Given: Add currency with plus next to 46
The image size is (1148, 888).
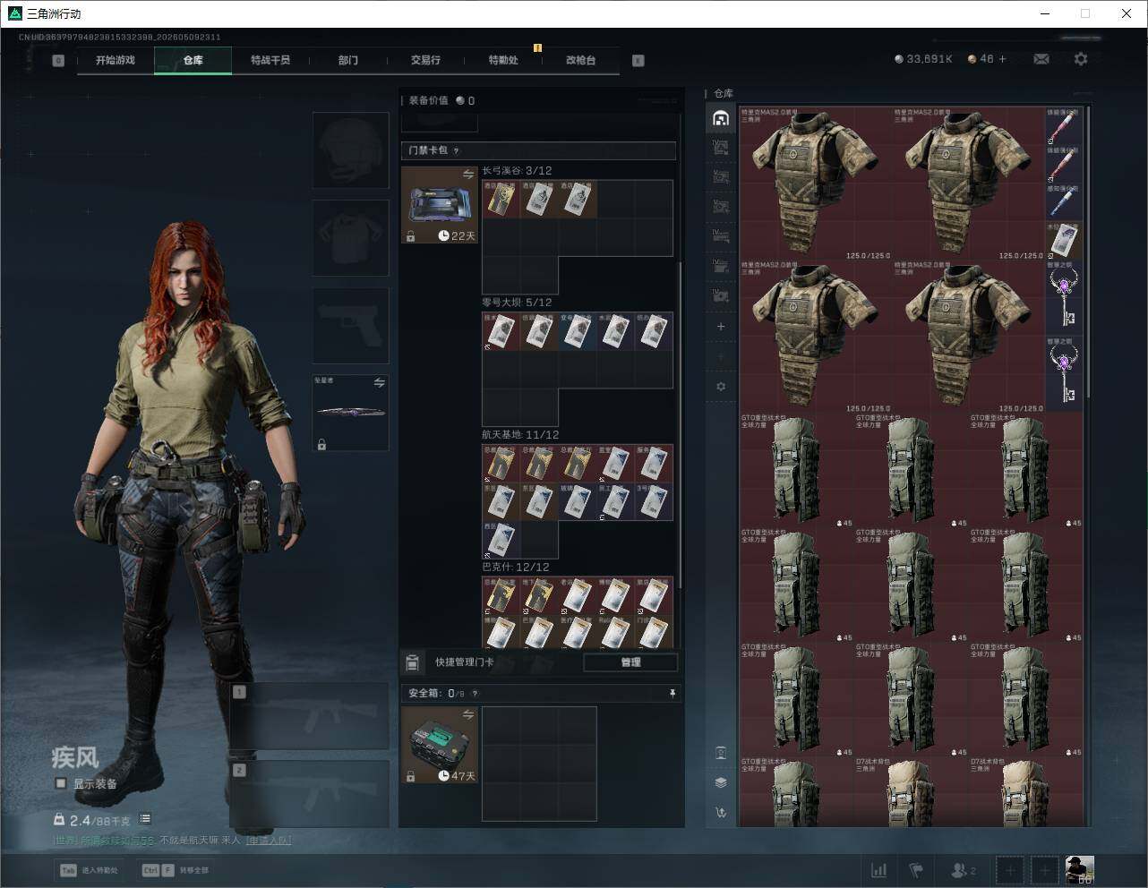Looking at the screenshot, I should (1002, 59).
